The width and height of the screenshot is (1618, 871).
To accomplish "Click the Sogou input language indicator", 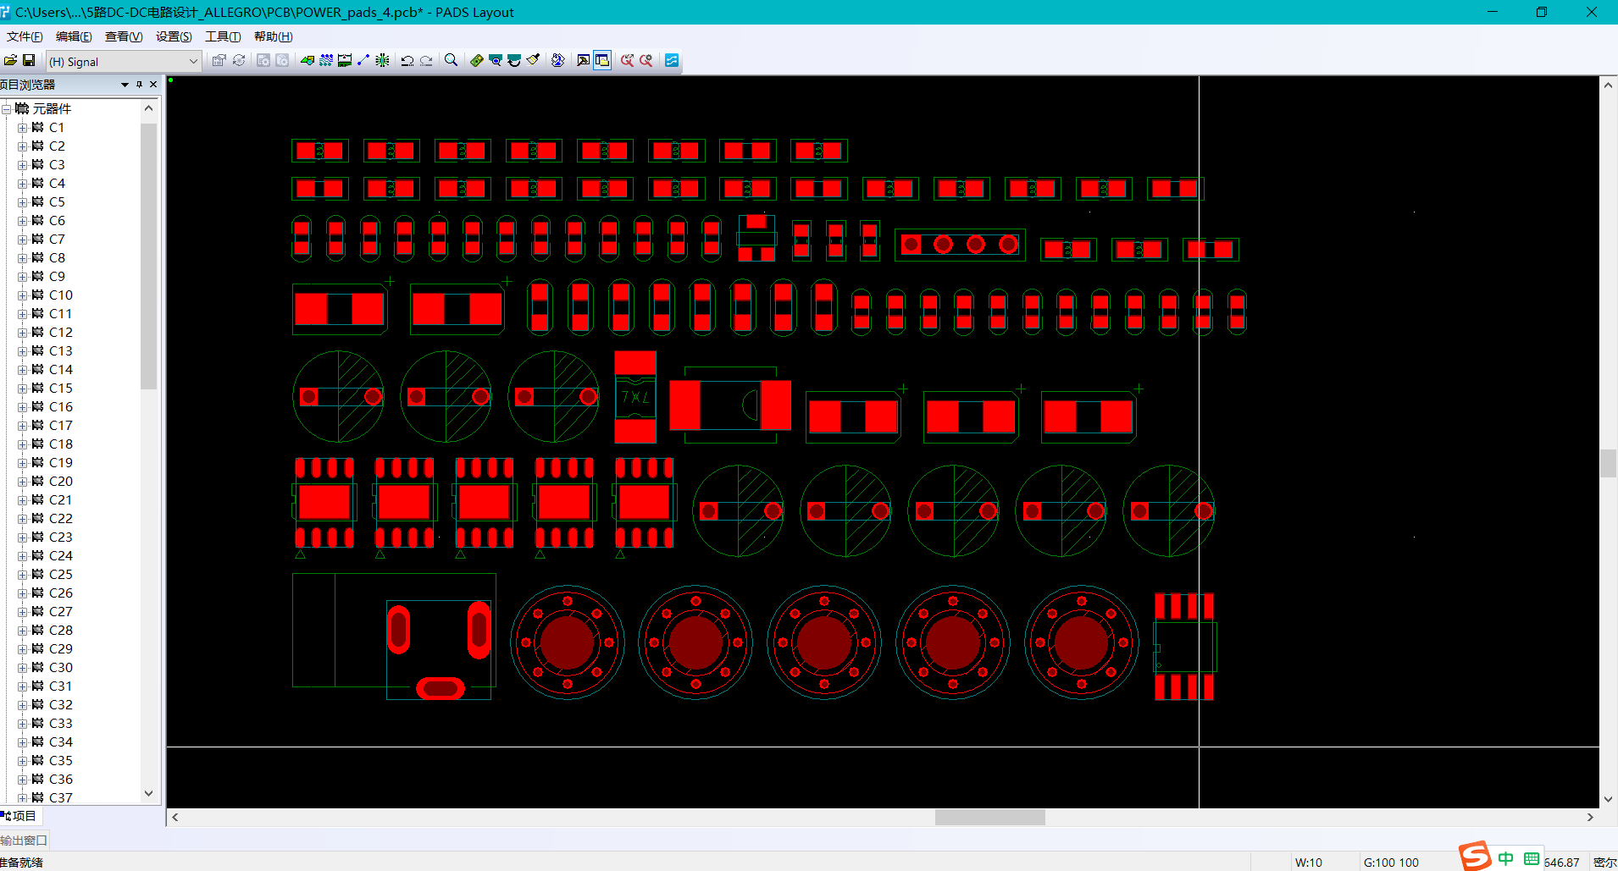I will pyautogui.click(x=1476, y=857).
